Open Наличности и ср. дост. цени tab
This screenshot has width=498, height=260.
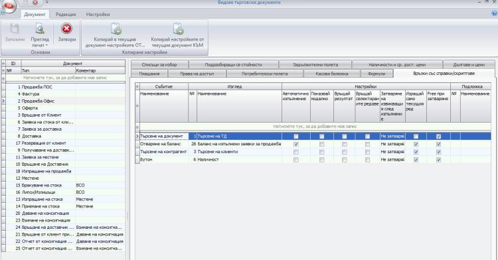tap(397, 65)
